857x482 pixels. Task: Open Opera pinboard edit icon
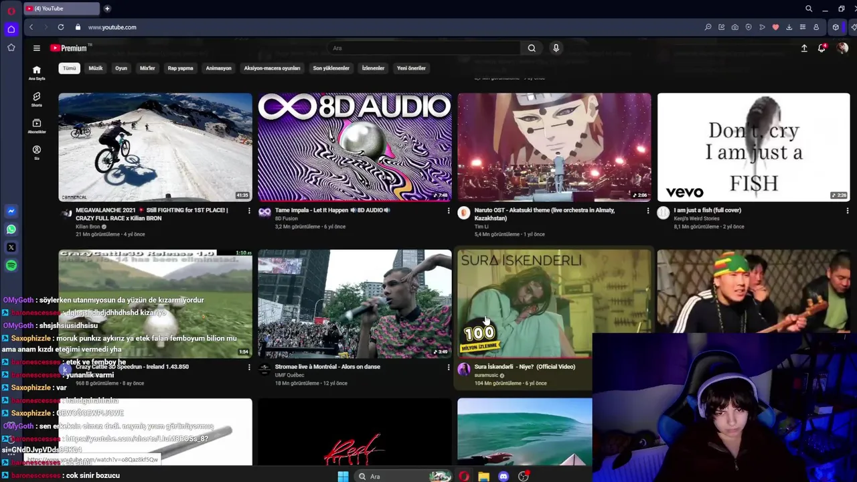(722, 27)
